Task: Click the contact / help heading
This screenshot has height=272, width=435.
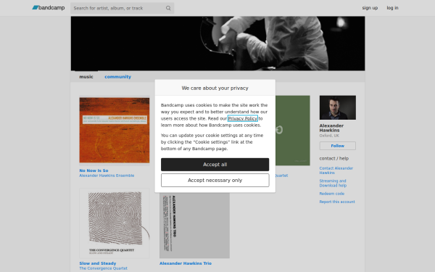Action: pos(334,158)
